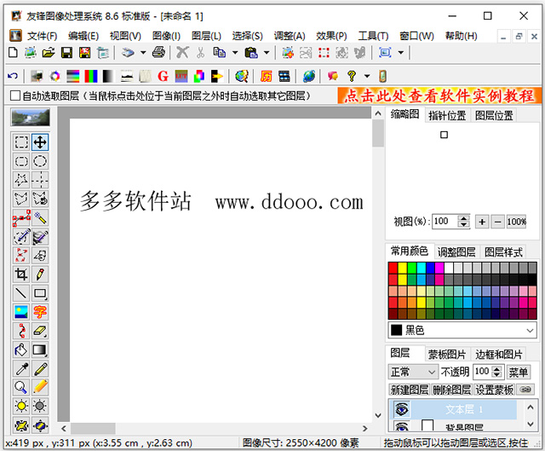Click the Undo arrow icon

tap(13, 76)
